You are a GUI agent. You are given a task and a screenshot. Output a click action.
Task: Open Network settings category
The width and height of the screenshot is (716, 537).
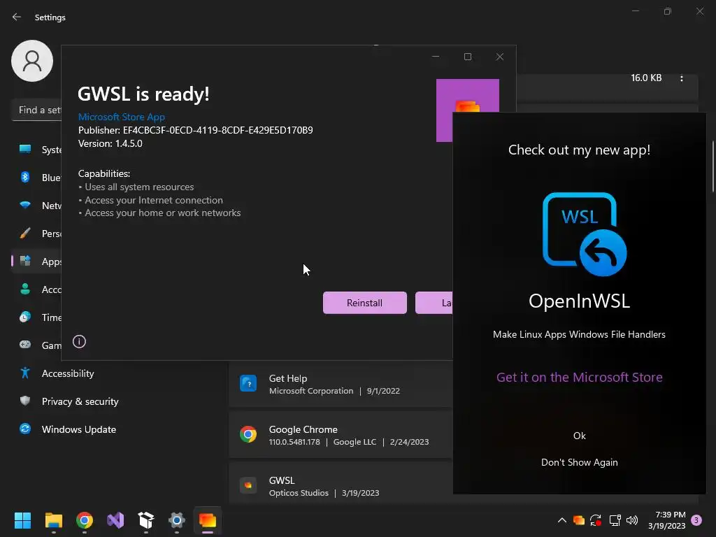(x=36, y=206)
